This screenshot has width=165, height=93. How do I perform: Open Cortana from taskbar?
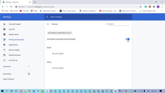tap(12, 91)
